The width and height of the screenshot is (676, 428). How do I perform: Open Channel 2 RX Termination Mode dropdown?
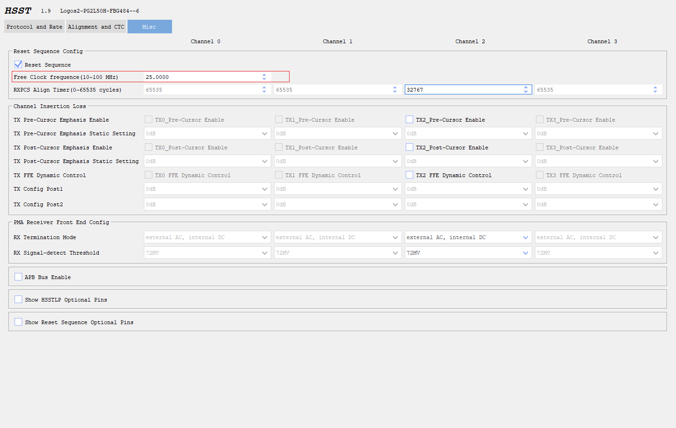(525, 237)
